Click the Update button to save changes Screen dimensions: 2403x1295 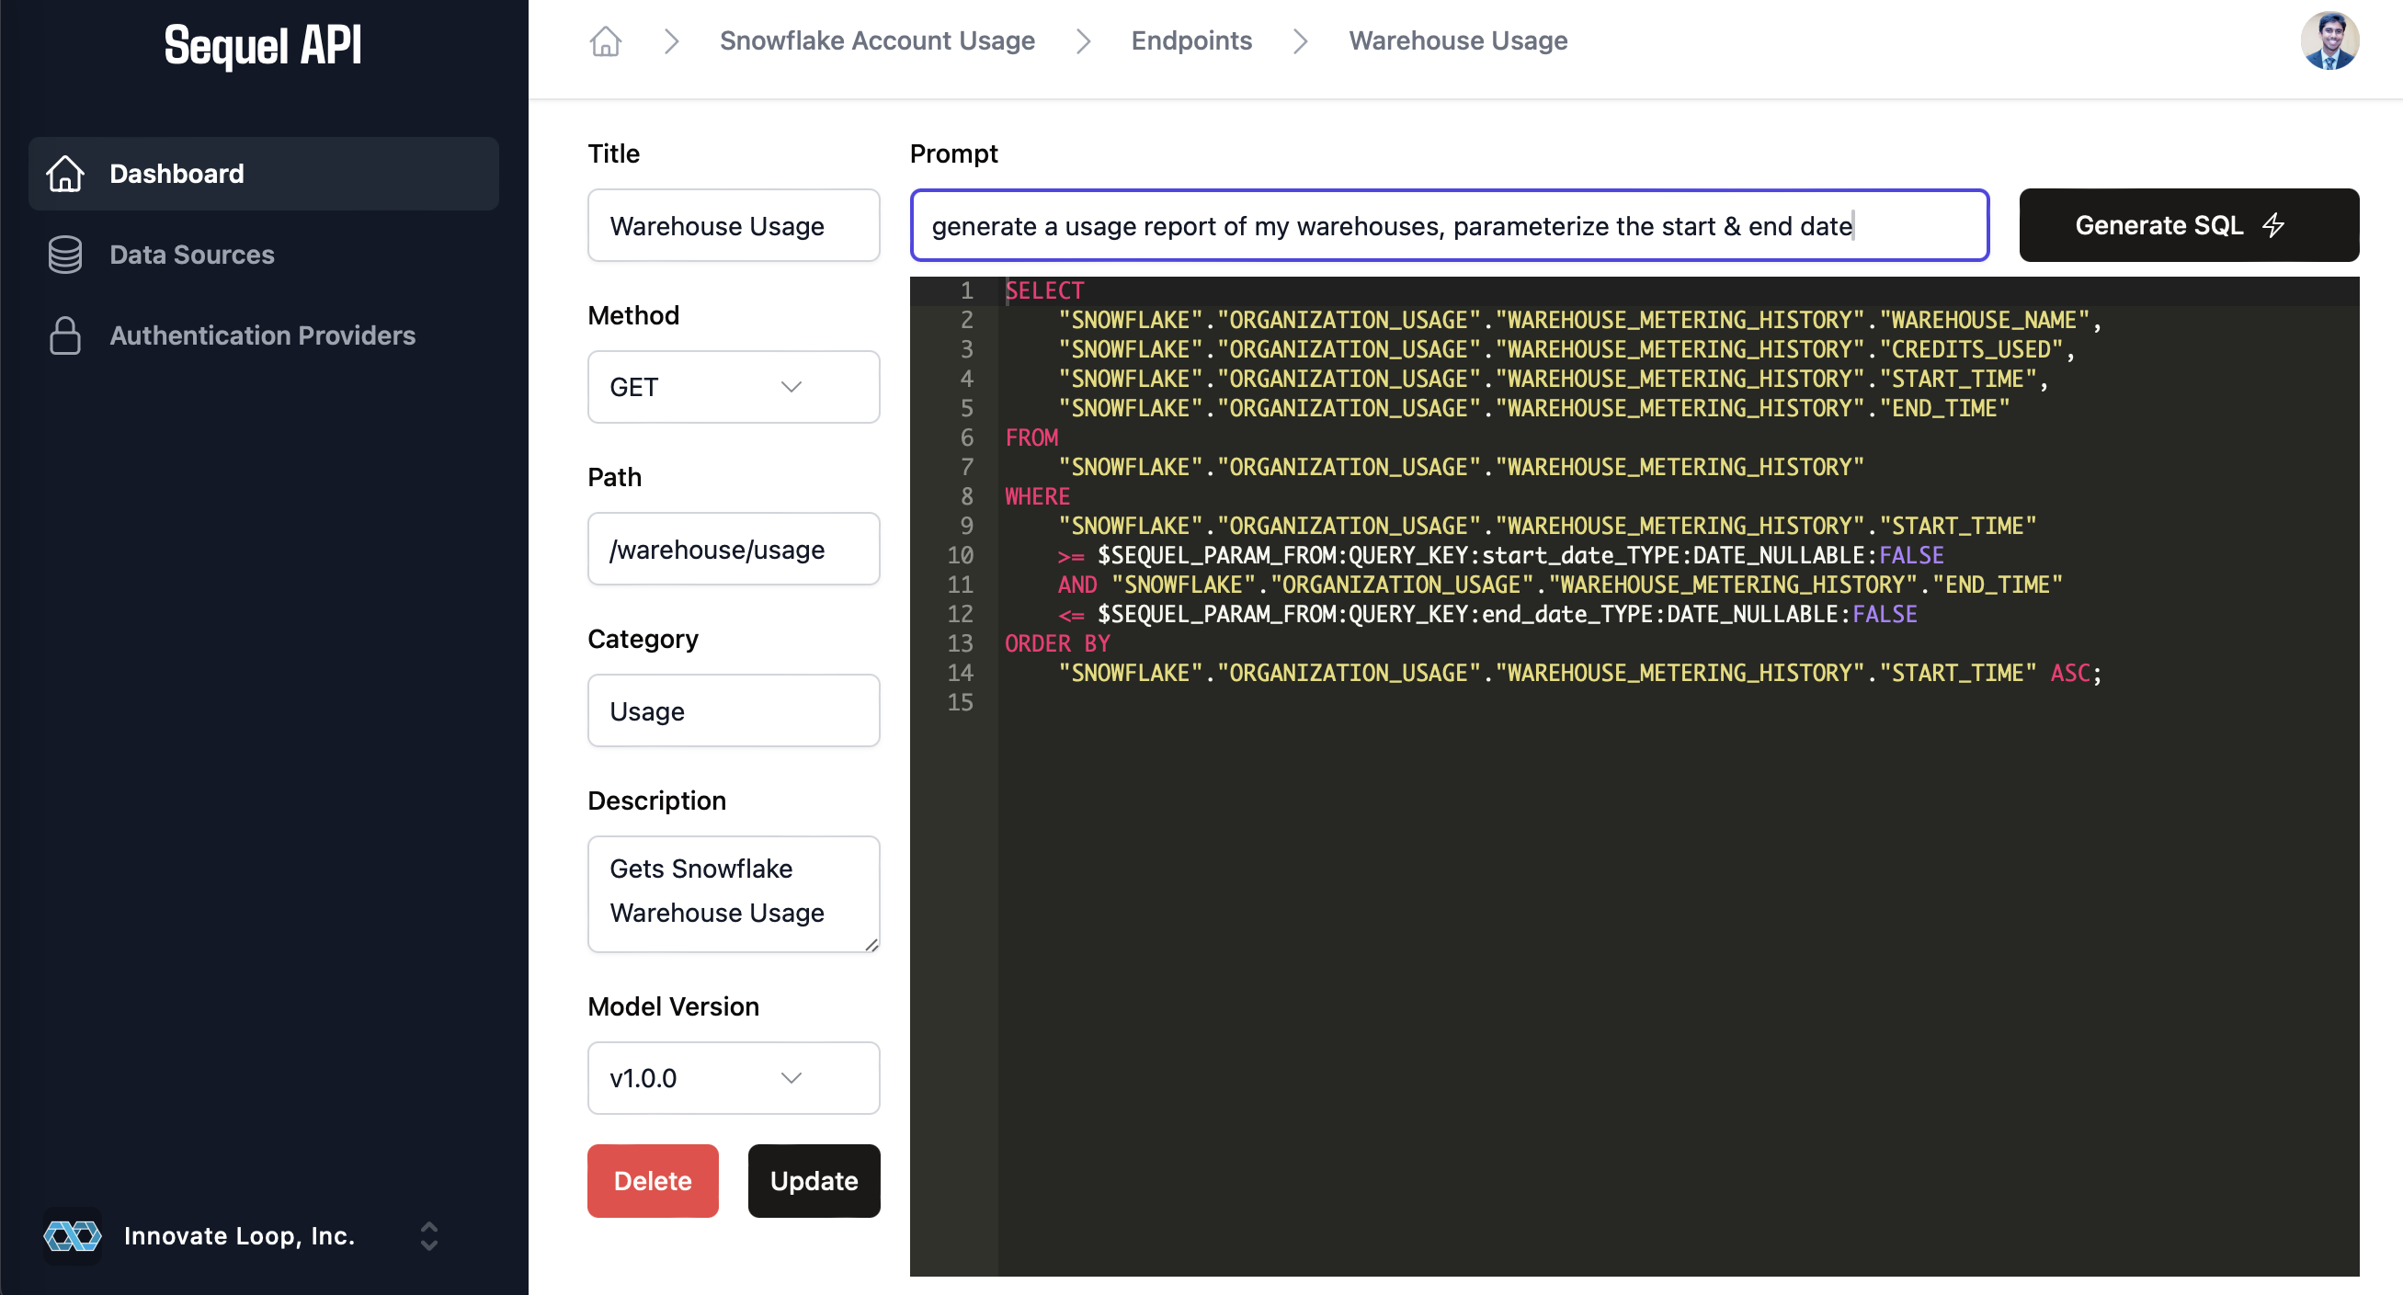pyautogui.click(x=814, y=1180)
